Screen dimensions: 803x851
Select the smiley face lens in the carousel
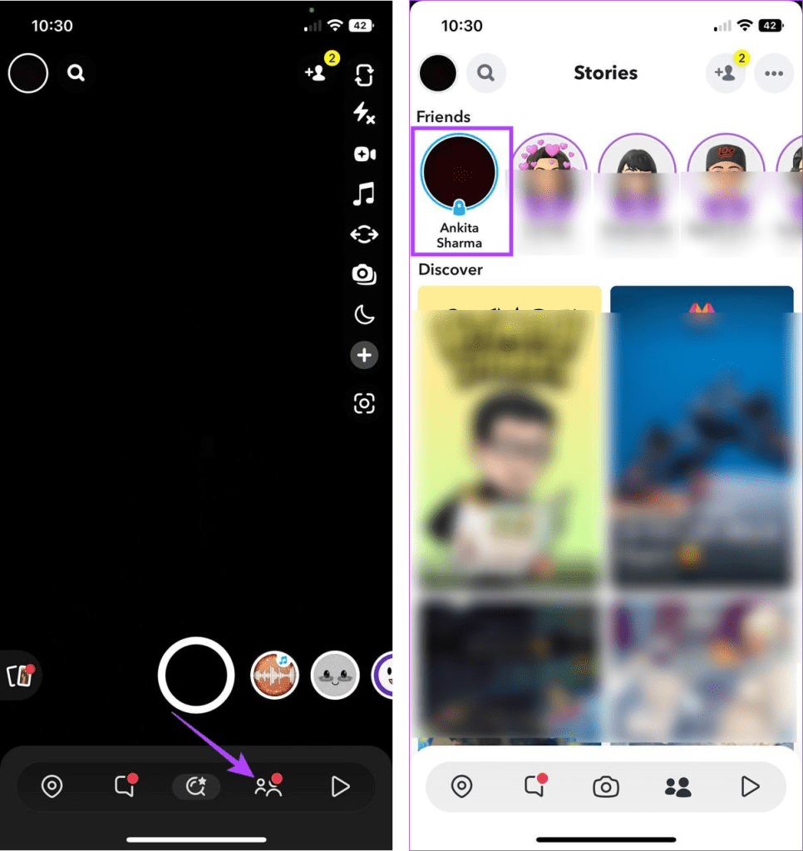point(334,676)
